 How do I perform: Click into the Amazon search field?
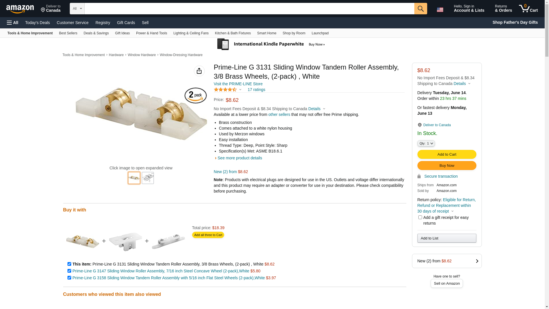tap(249, 9)
